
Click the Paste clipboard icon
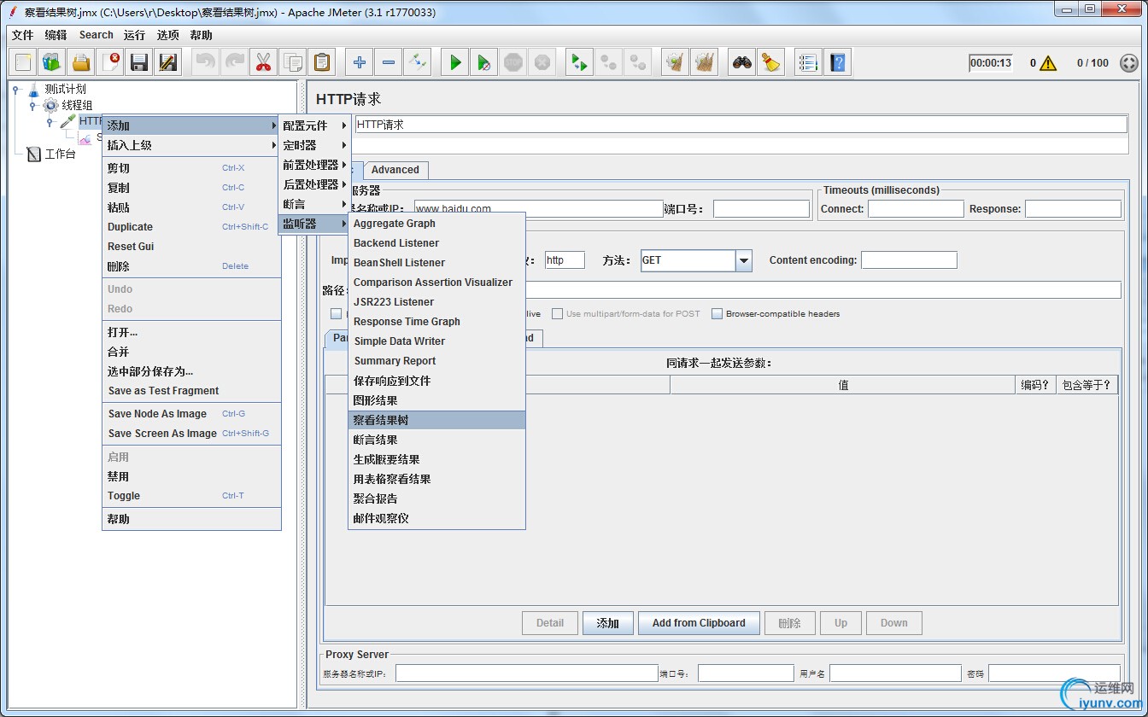click(321, 62)
